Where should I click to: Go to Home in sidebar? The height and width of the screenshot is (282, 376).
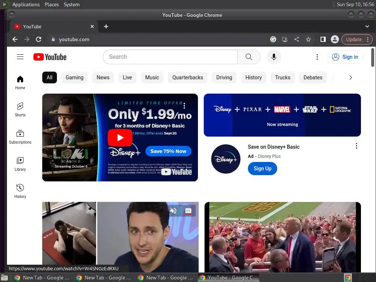[x=20, y=83]
